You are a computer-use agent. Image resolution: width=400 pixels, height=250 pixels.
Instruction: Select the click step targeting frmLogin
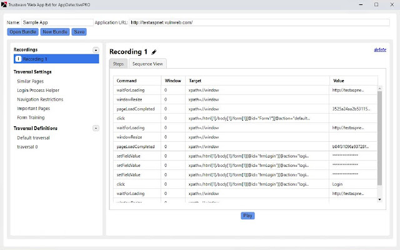pyautogui.click(x=245, y=184)
